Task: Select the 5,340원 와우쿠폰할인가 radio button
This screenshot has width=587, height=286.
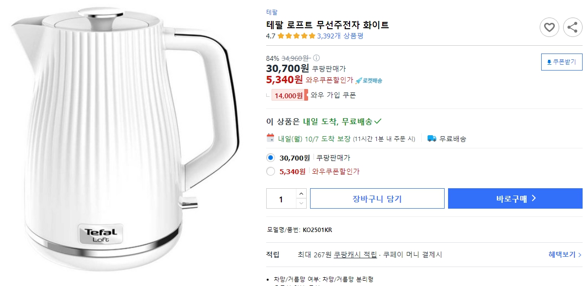Action: coord(270,171)
